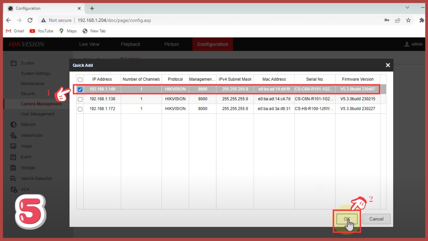
Task: Check the 192.168.1.172 camera checkbox
Action: 80,109
